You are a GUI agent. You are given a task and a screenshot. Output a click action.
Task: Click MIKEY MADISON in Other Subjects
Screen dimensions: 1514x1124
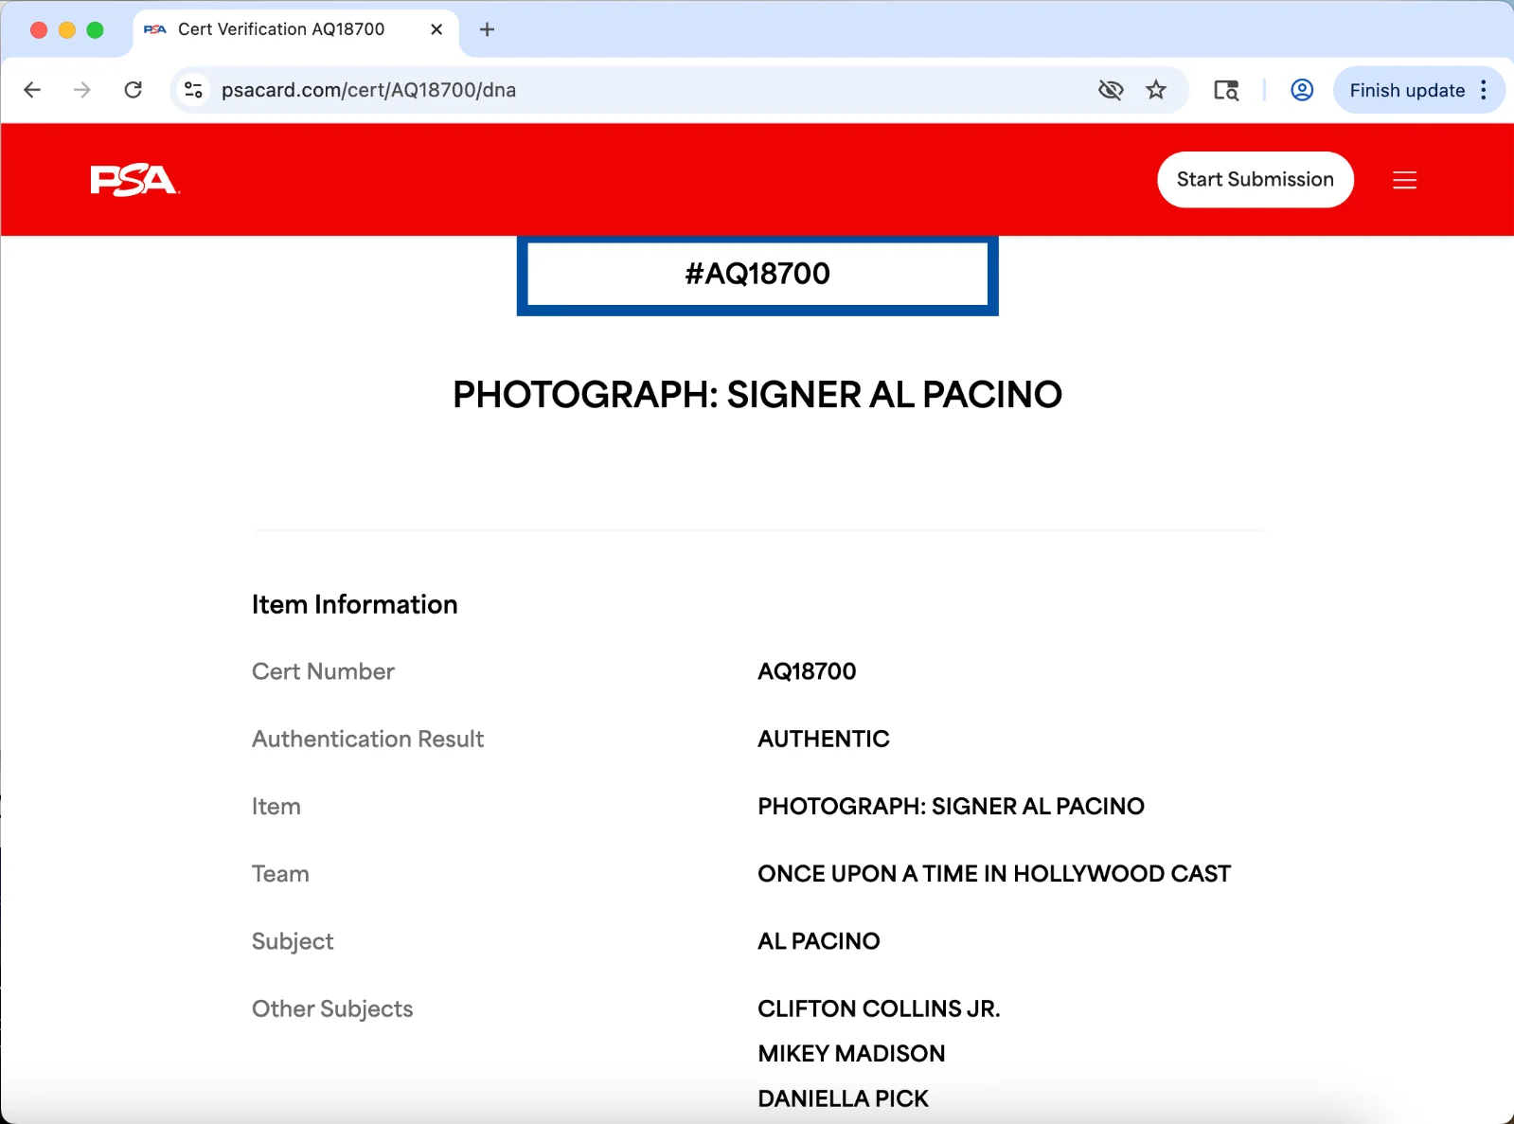point(851,1054)
